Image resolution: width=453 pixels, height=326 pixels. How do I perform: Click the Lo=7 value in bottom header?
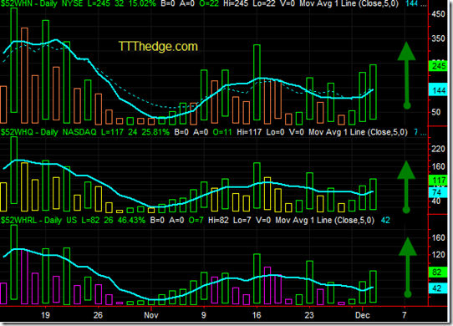click(242, 220)
